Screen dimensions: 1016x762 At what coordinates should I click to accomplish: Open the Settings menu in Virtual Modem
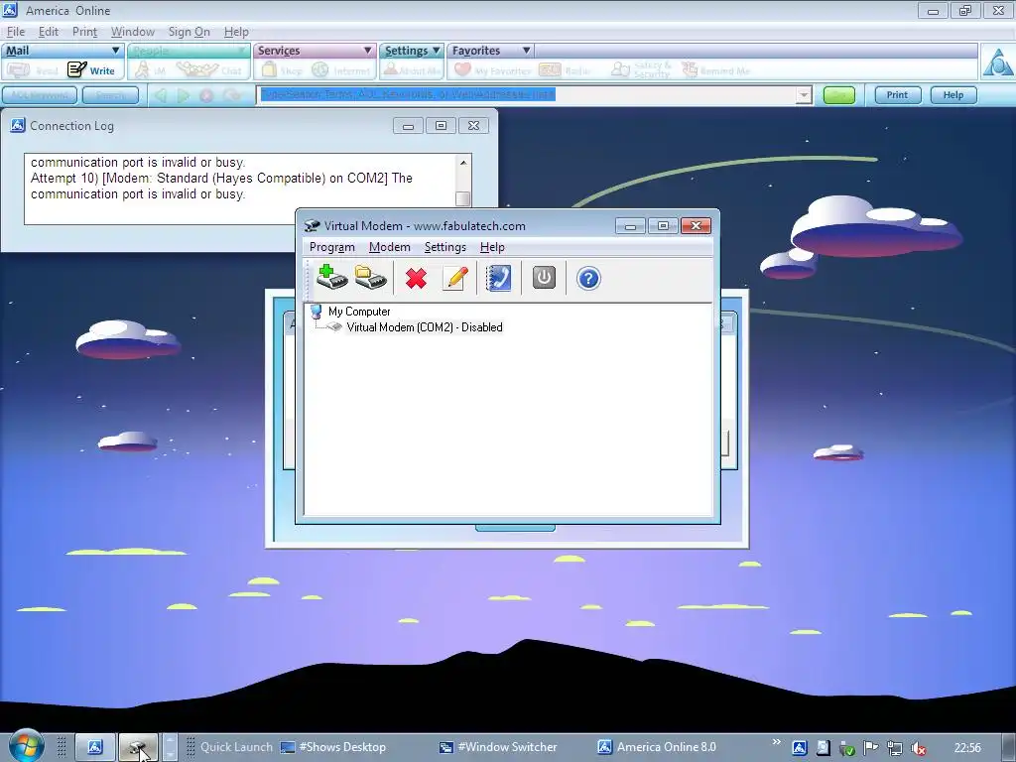click(x=445, y=247)
